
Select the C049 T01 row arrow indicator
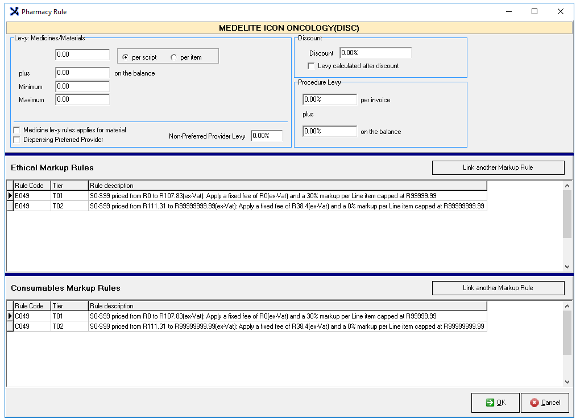(10, 316)
